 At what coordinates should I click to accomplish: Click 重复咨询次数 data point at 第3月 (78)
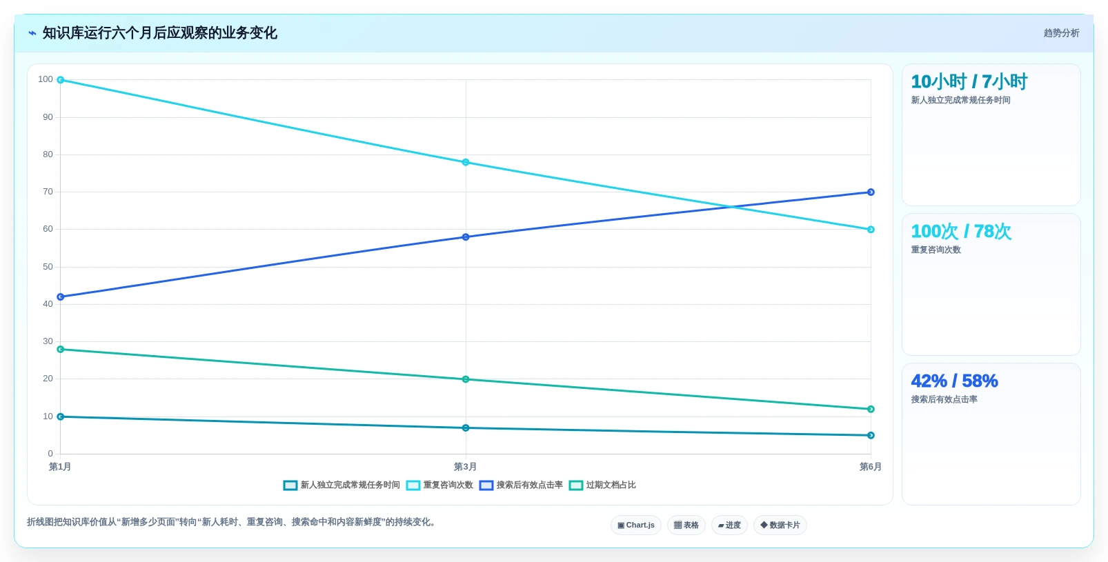pos(466,163)
